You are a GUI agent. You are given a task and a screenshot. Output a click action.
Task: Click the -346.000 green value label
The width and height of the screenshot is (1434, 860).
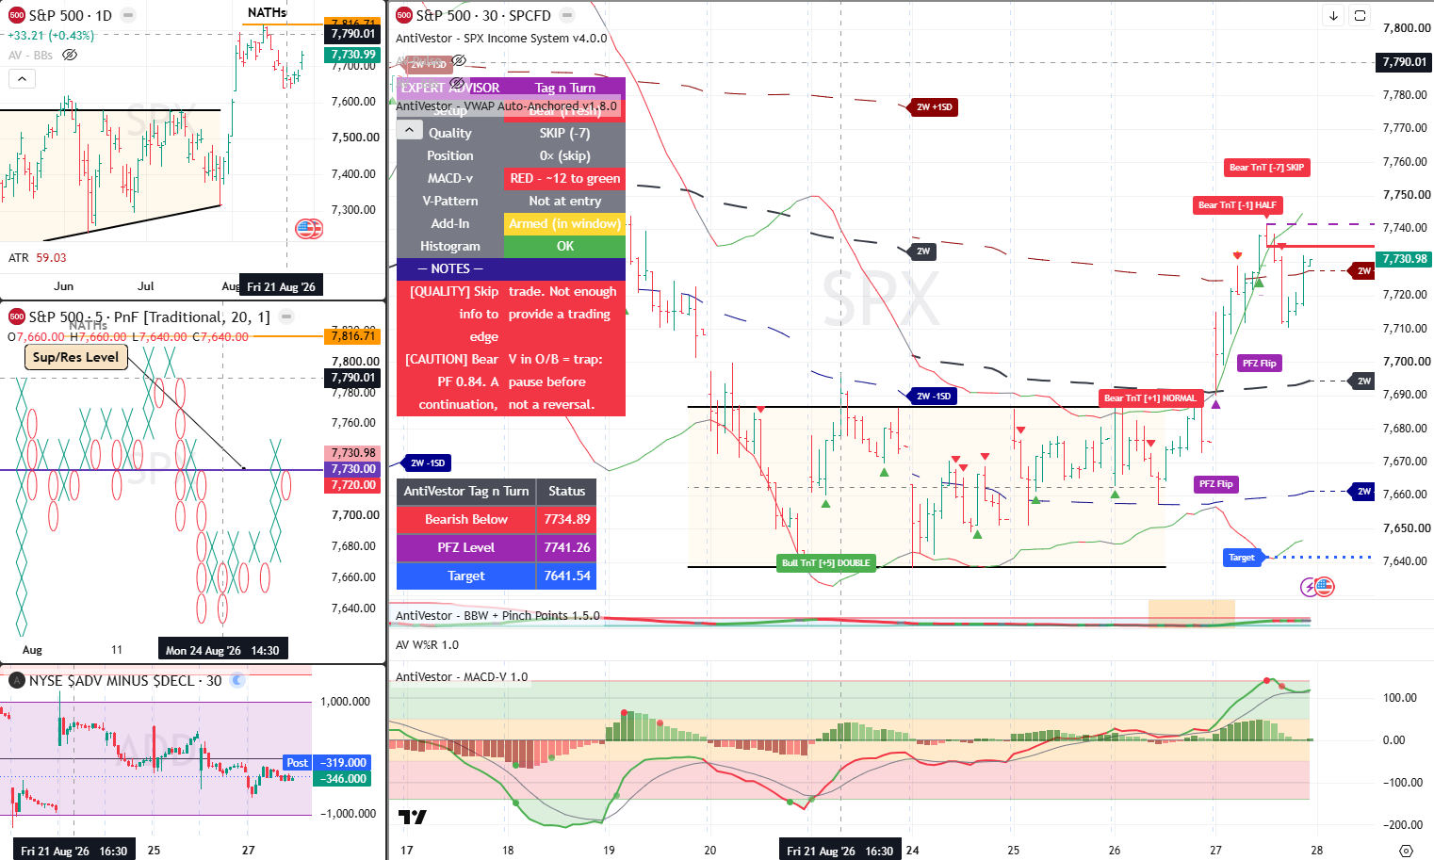[x=343, y=779]
